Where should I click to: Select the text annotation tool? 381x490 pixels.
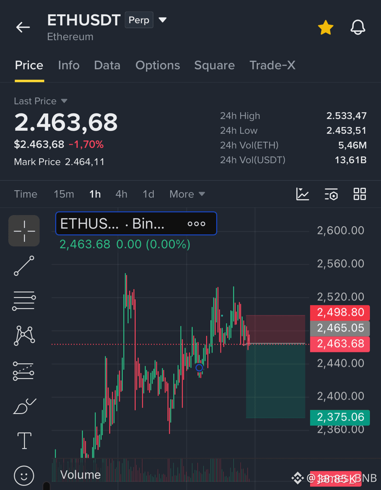click(x=24, y=441)
